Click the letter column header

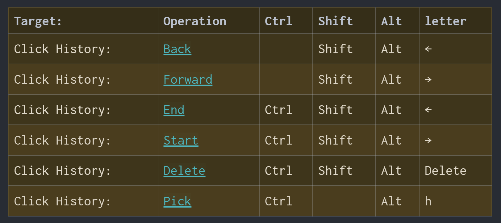point(445,21)
